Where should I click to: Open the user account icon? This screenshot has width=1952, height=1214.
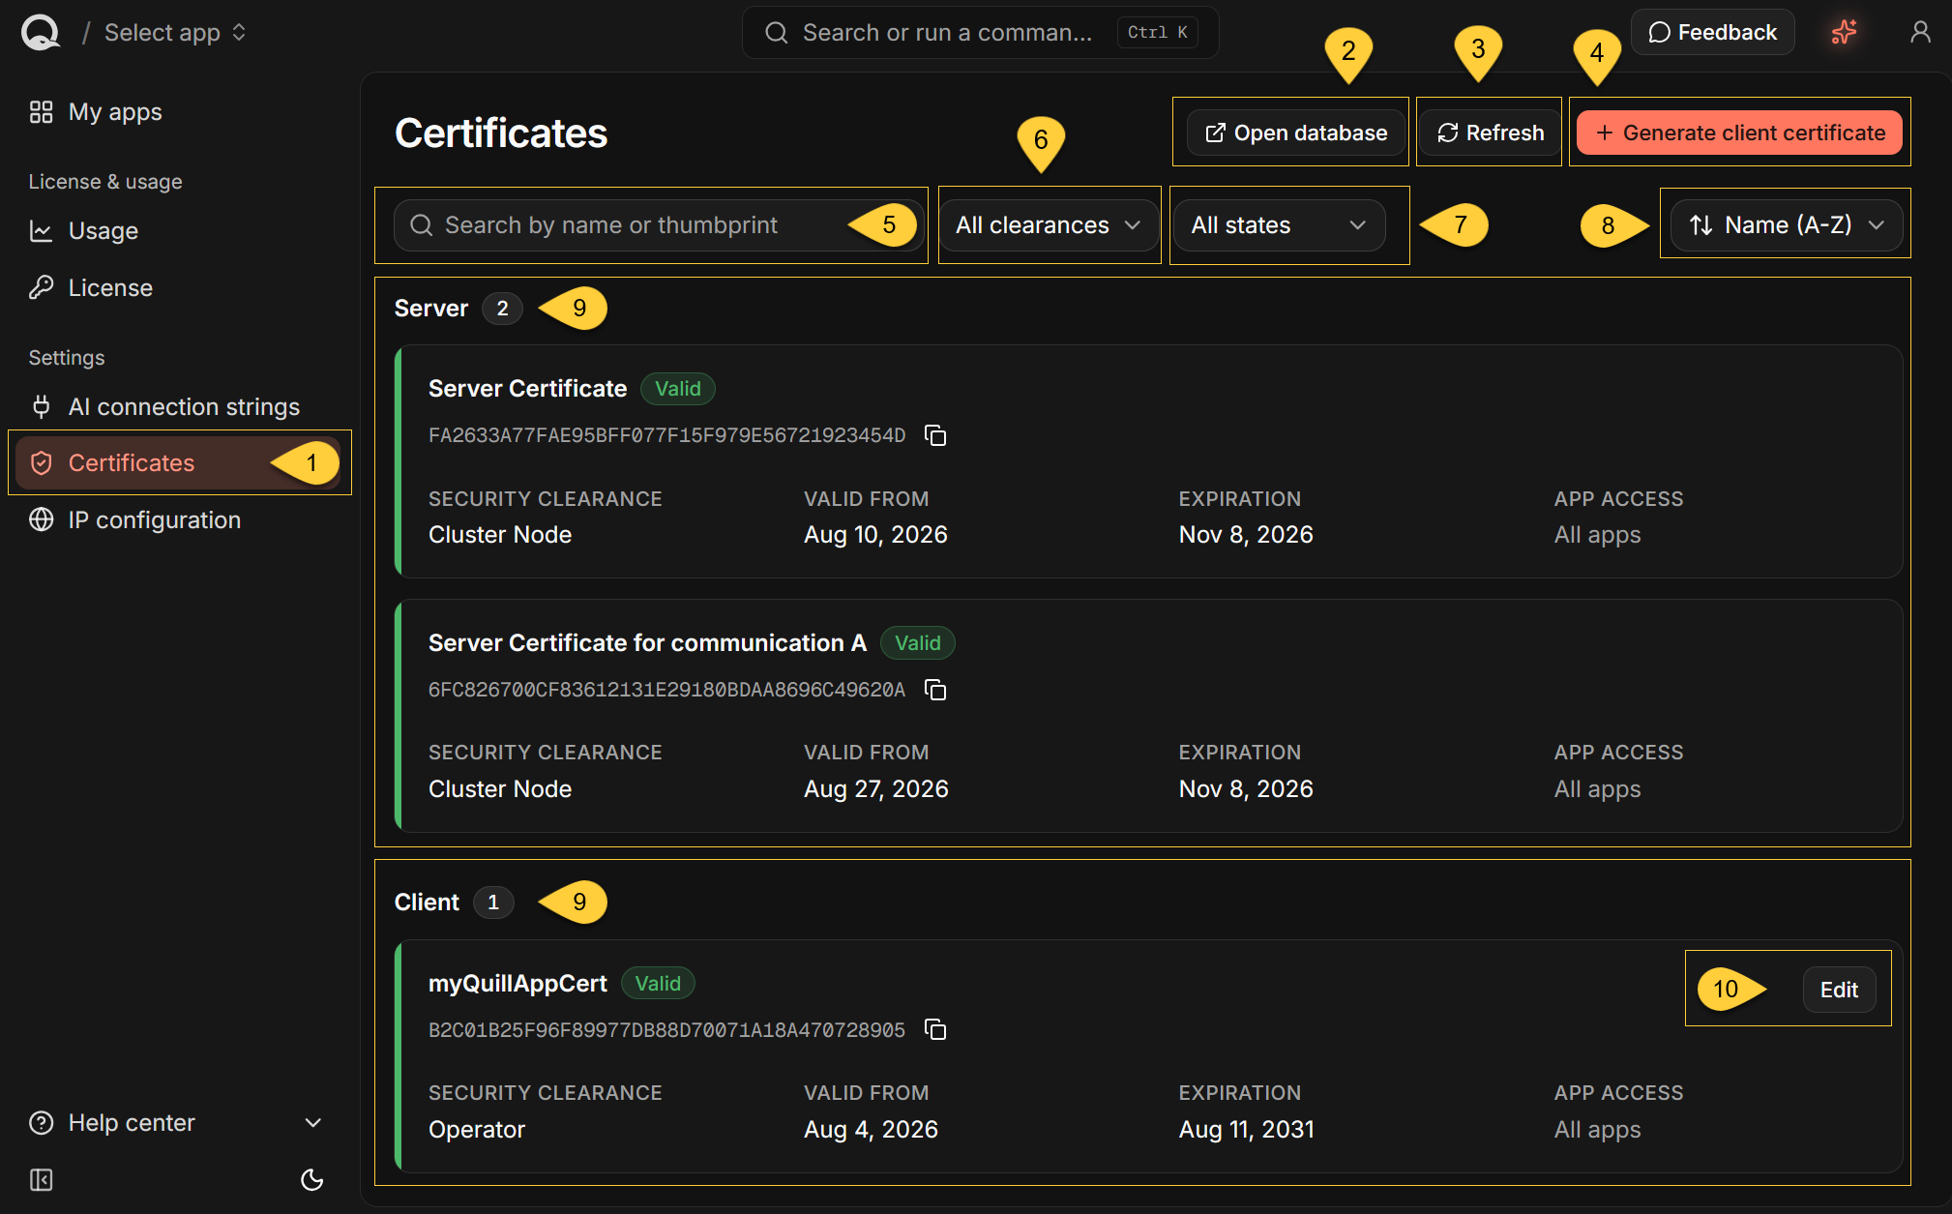point(1920,32)
